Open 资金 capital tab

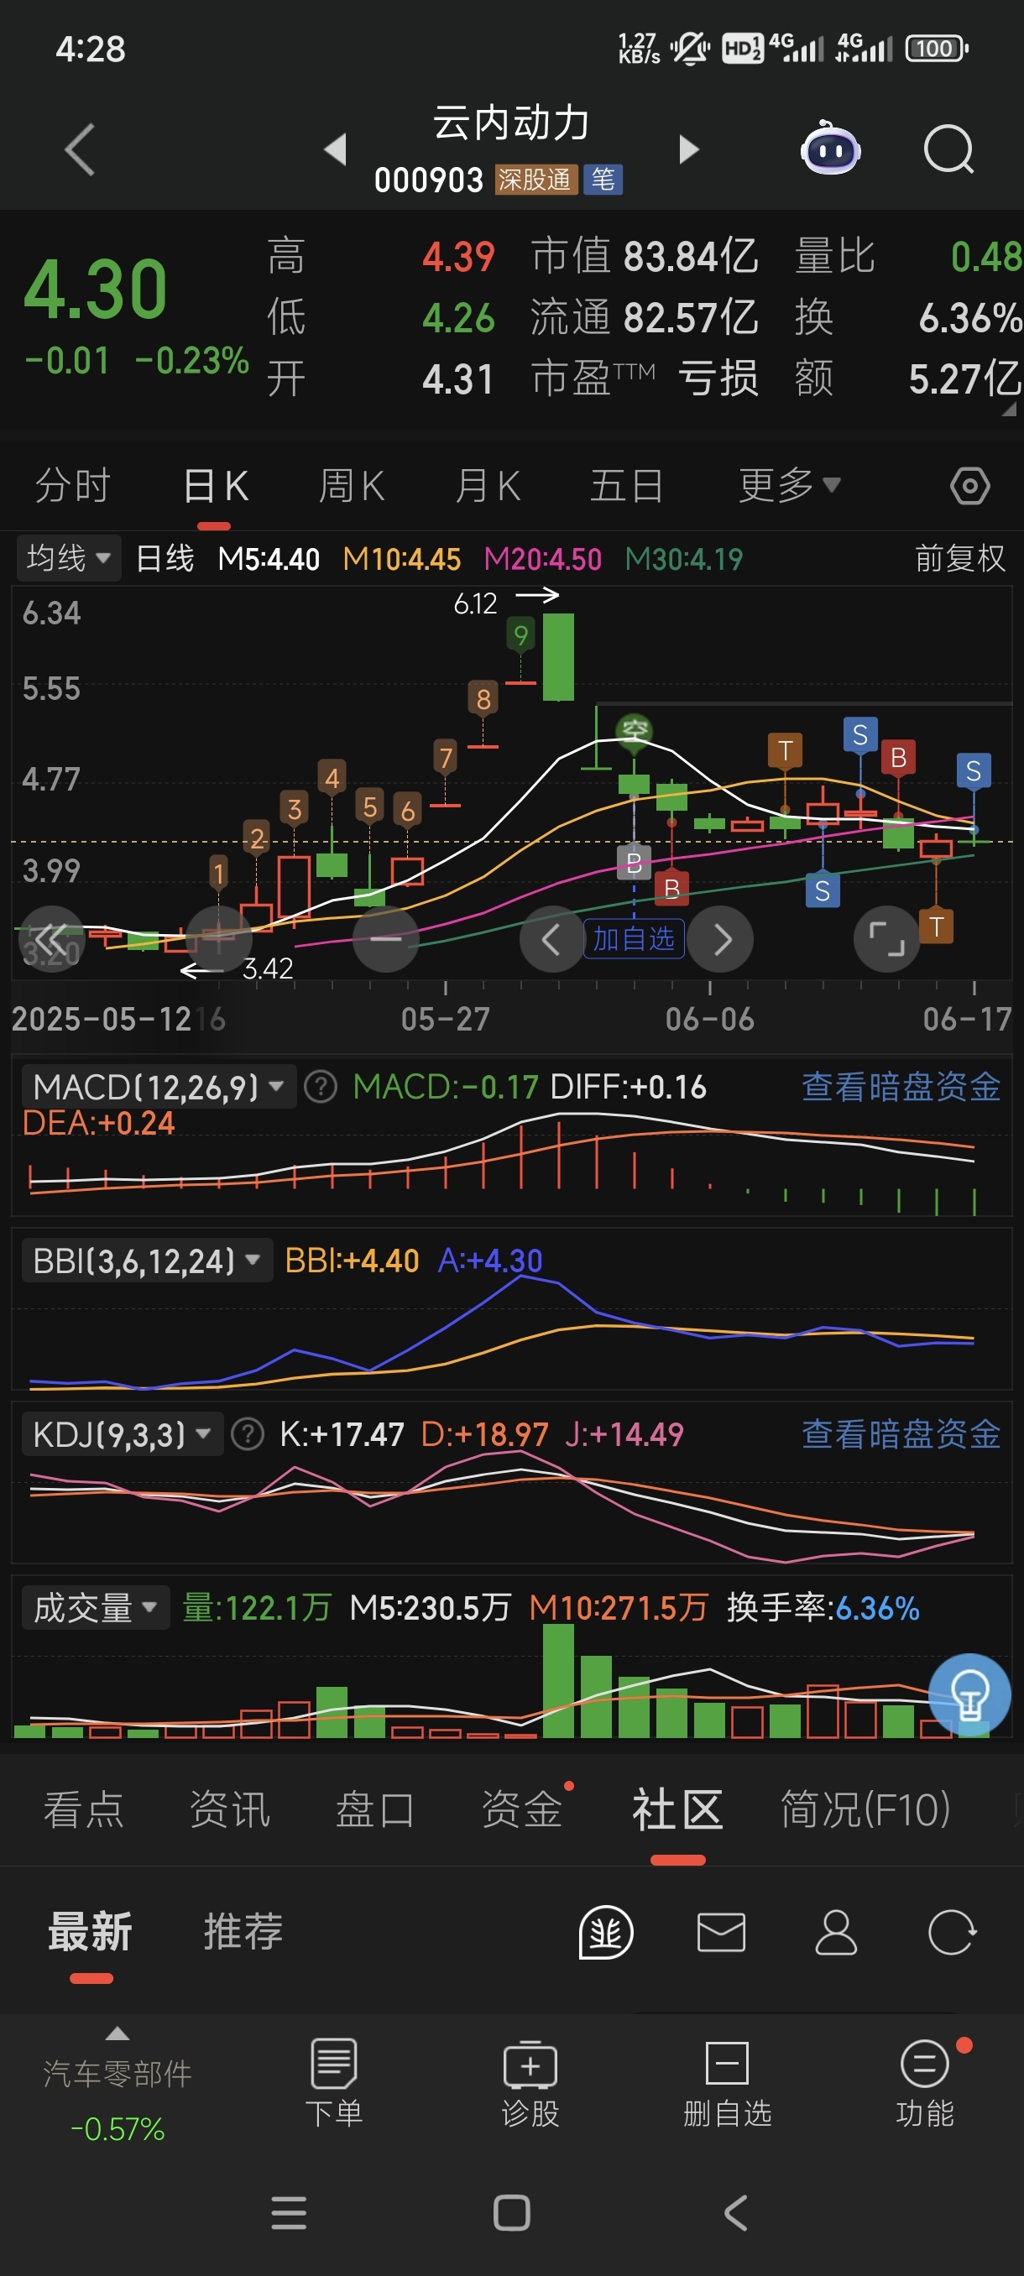click(x=522, y=1809)
